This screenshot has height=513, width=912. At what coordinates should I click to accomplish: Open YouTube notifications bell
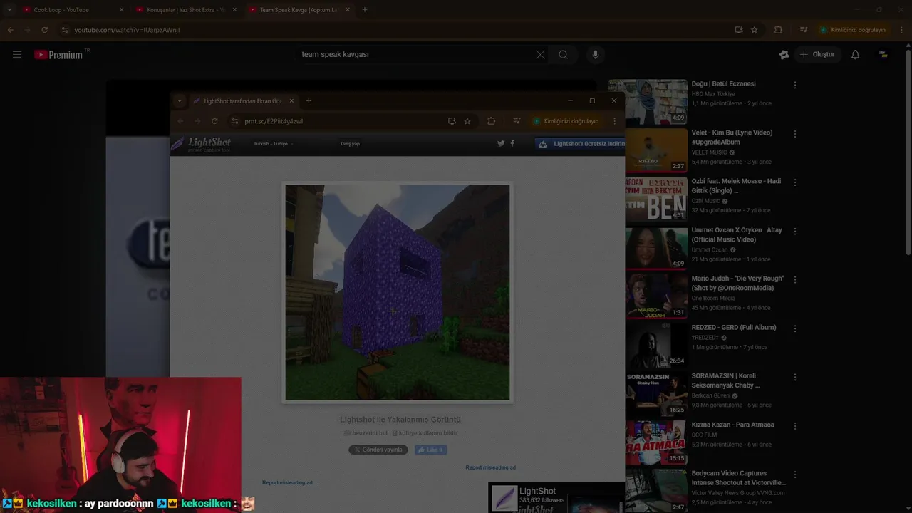click(855, 54)
